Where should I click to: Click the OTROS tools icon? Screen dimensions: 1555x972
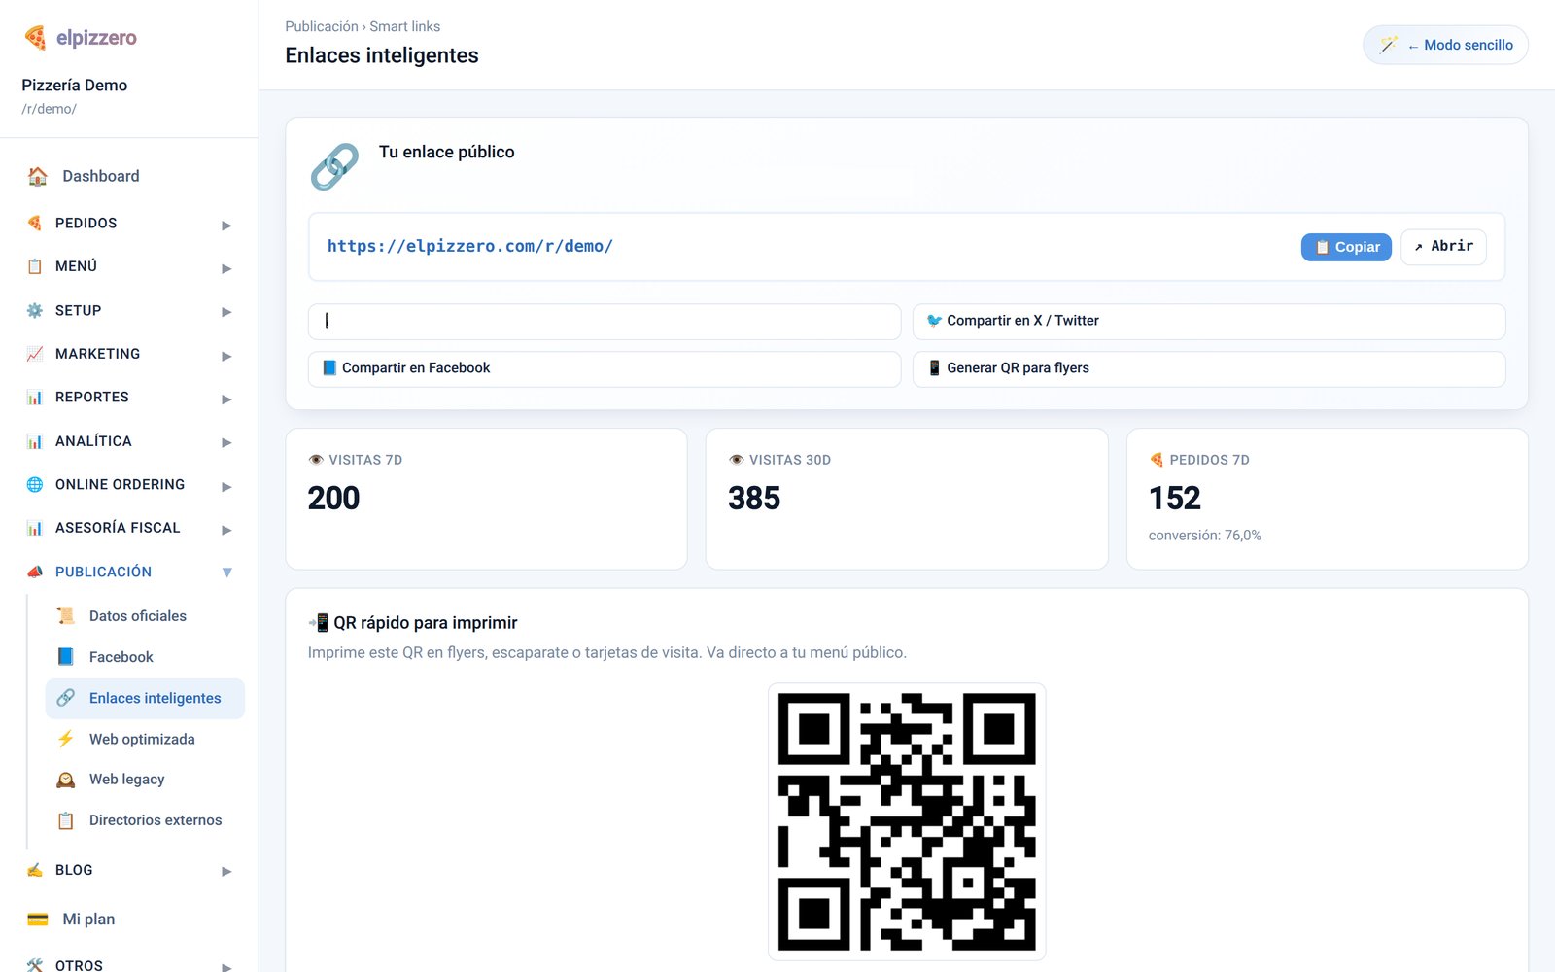35,965
